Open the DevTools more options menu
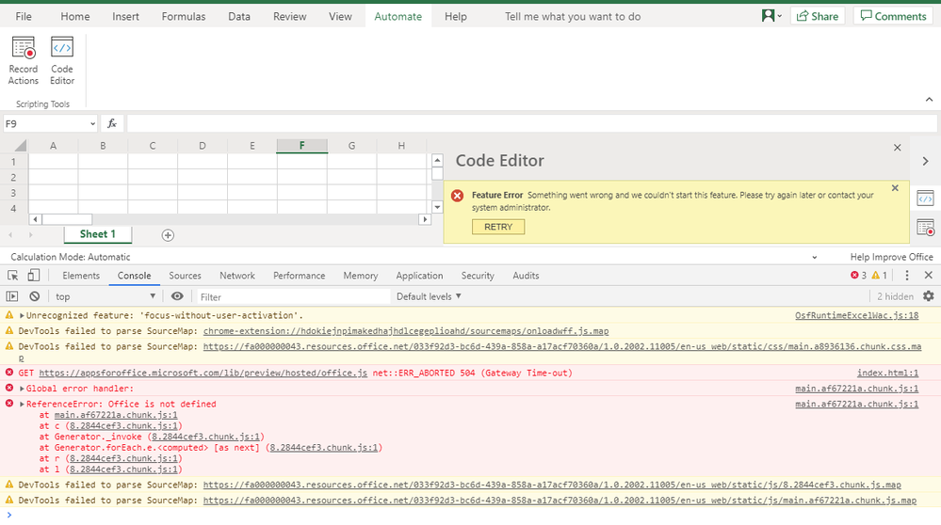The image size is (941, 525). (x=907, y=275)
